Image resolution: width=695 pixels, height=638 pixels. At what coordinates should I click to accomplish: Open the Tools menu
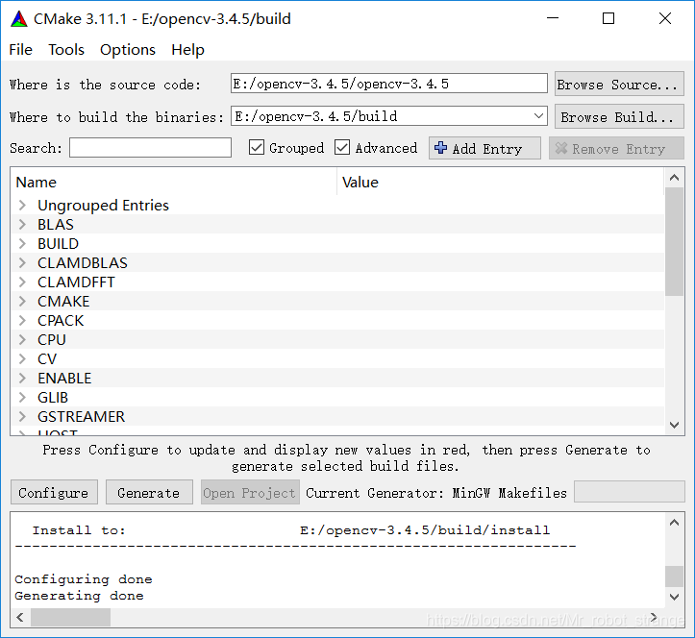pos(66,50)
